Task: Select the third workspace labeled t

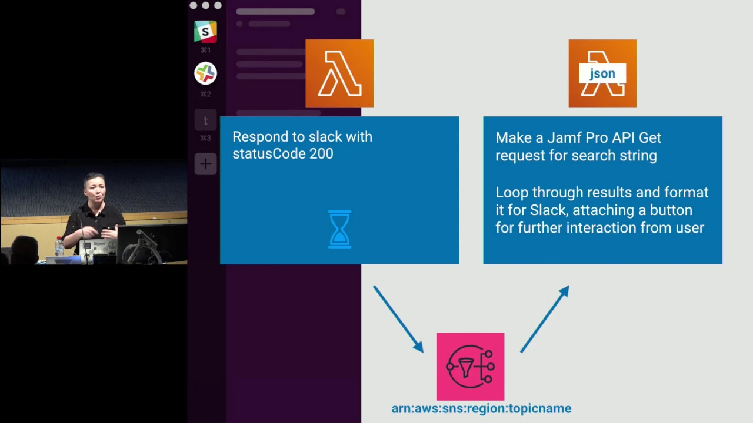Action: [x=205, y=120]
